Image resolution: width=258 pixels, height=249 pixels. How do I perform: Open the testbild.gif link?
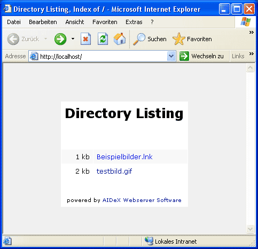click(x=114, y=171)
